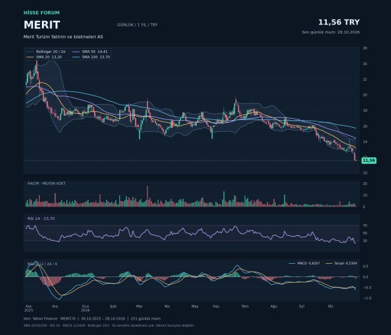Click the yellow SMA 20 legend line swatch
This screenshot has width=391, height=335.
pyautogui.click(x=30, y=57)
